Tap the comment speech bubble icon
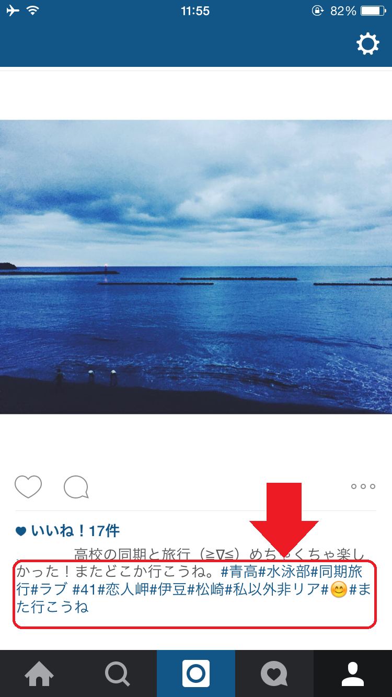The image size is (392, 697). click(x=76, y=487)
